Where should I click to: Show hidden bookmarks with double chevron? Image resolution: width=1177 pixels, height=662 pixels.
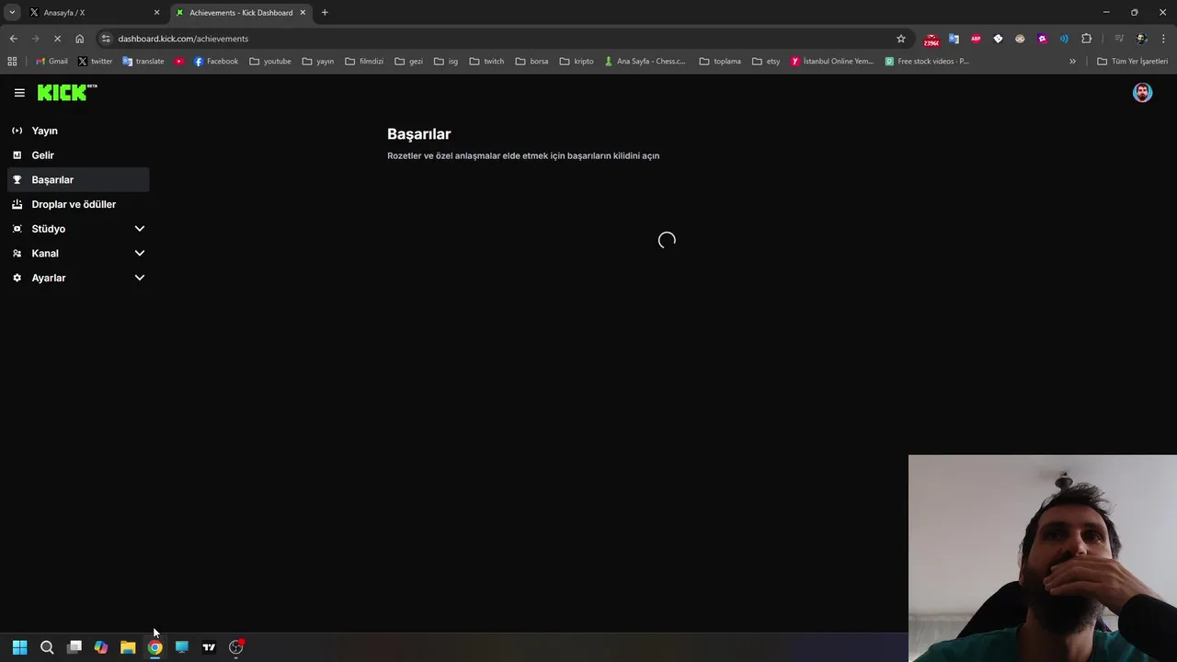click(1072, 62)
